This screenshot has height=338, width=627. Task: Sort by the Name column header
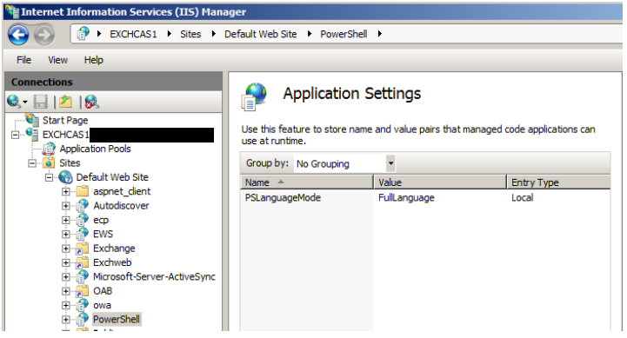point(307,182)
